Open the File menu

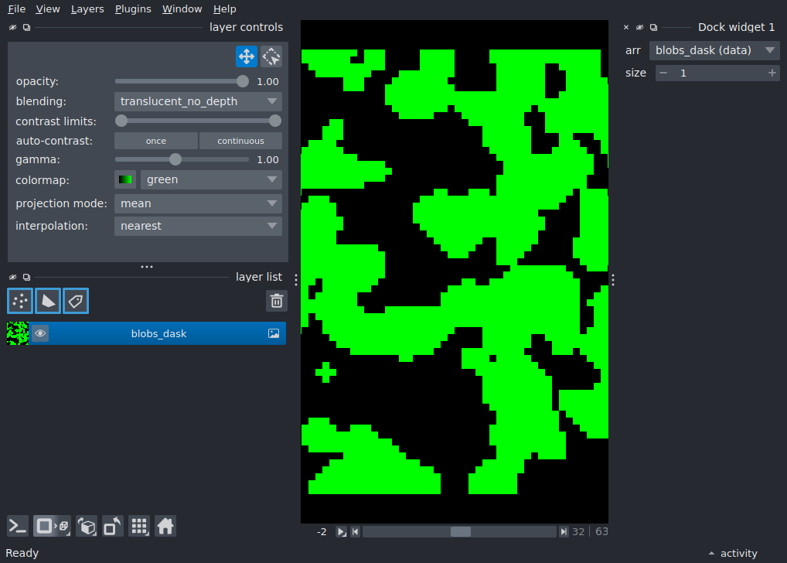[x=16, y=9]
